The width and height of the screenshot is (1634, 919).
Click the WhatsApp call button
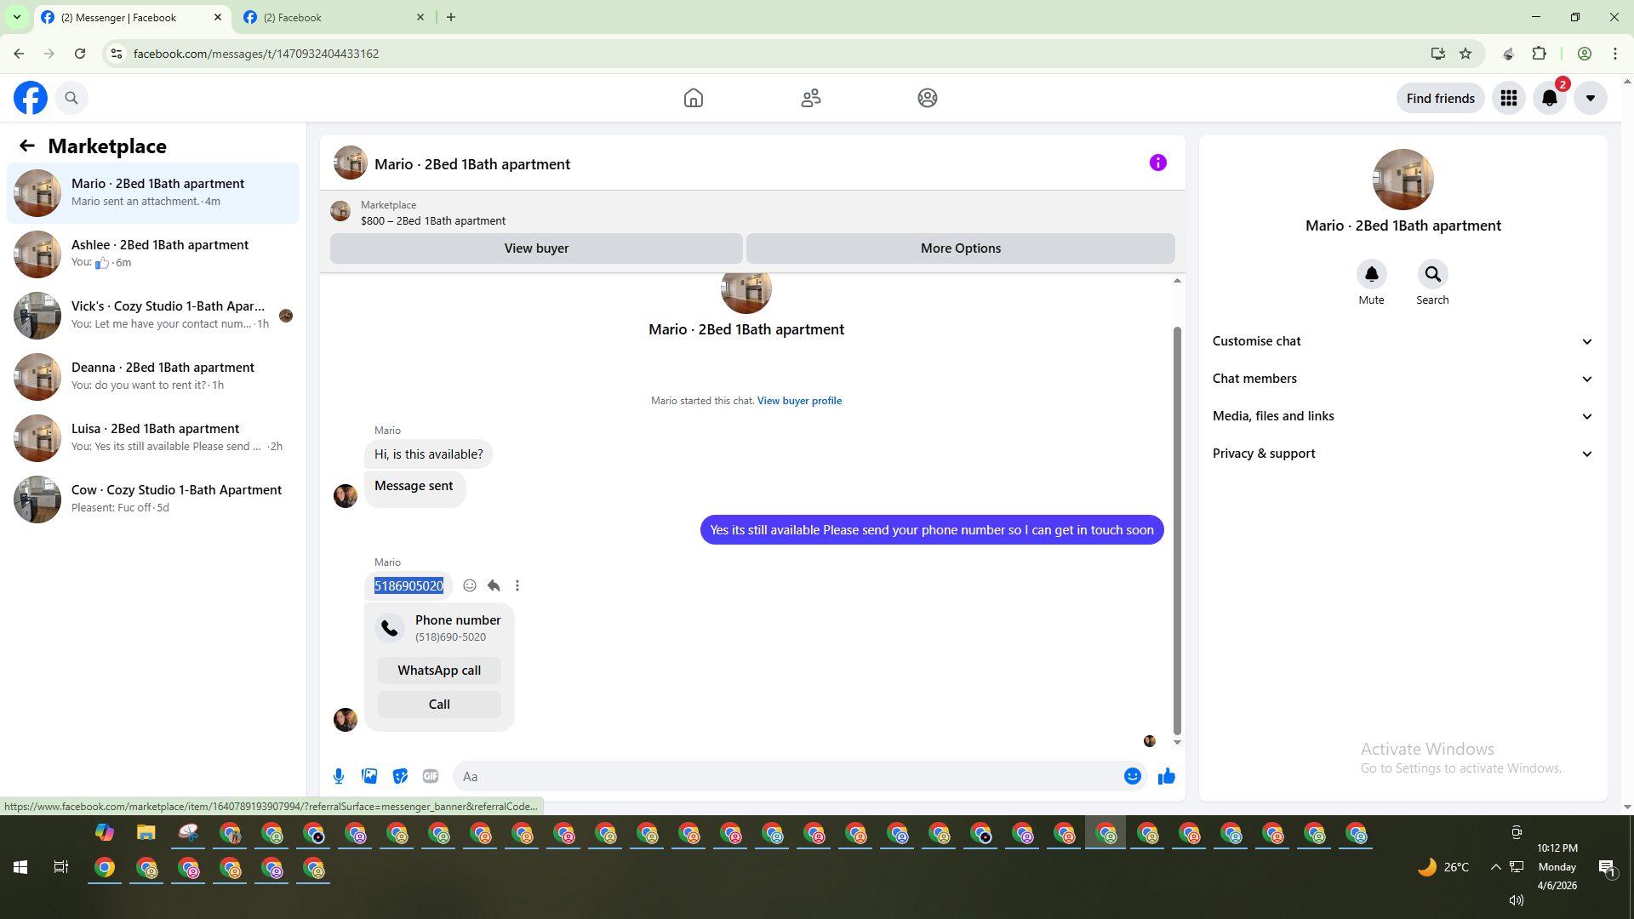pos(439,671)
